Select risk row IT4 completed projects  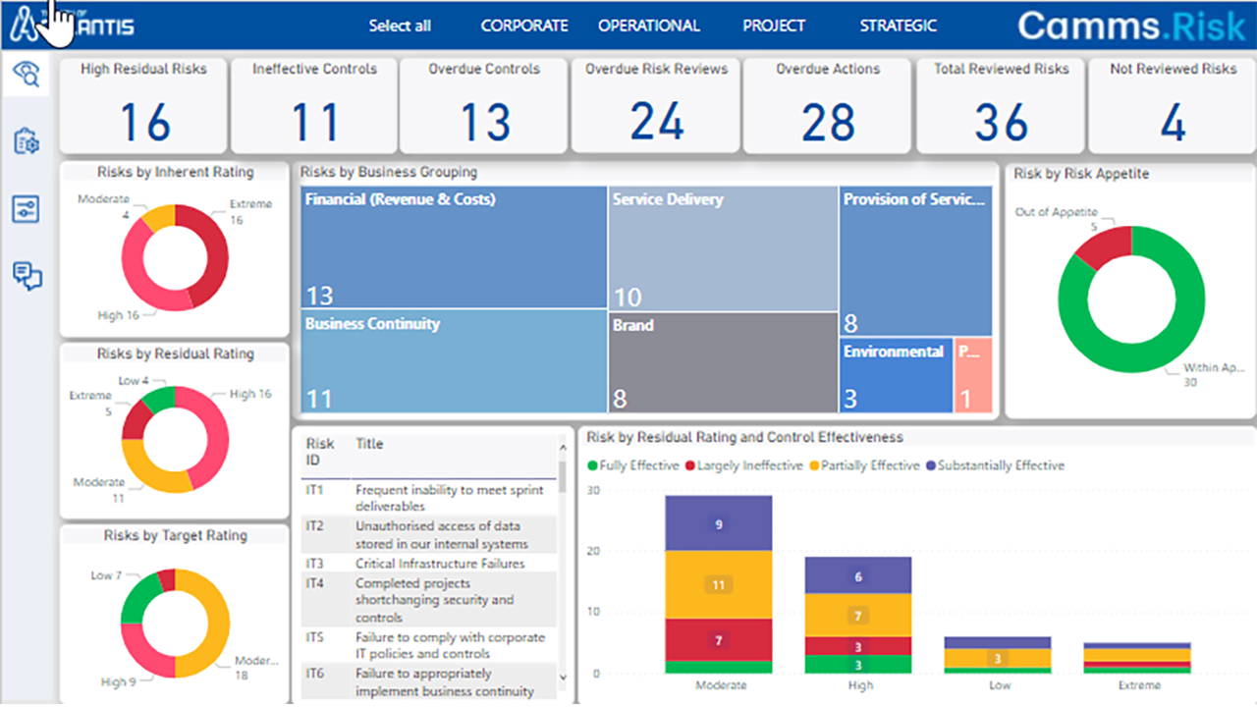pos(428,600)
